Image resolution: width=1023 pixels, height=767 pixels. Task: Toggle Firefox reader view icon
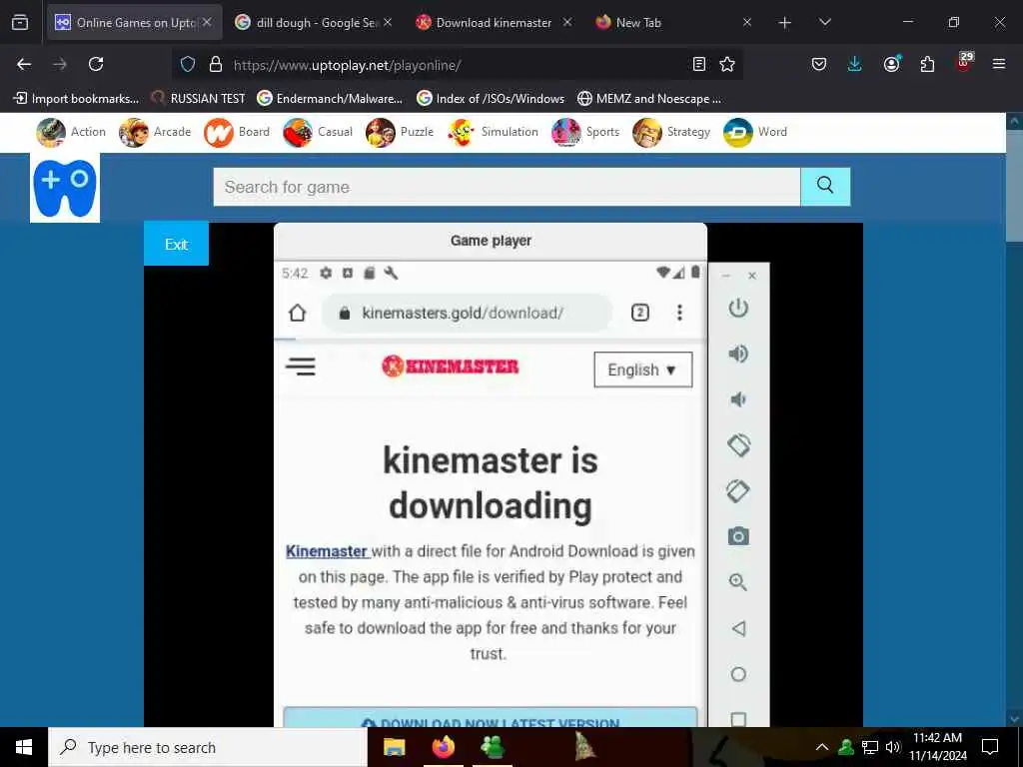pos(698,64)
